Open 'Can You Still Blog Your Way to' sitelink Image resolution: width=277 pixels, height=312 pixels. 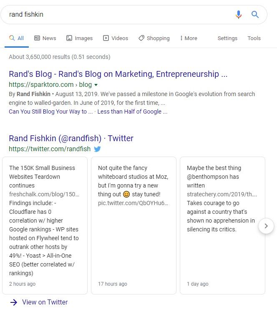point(50,112)
